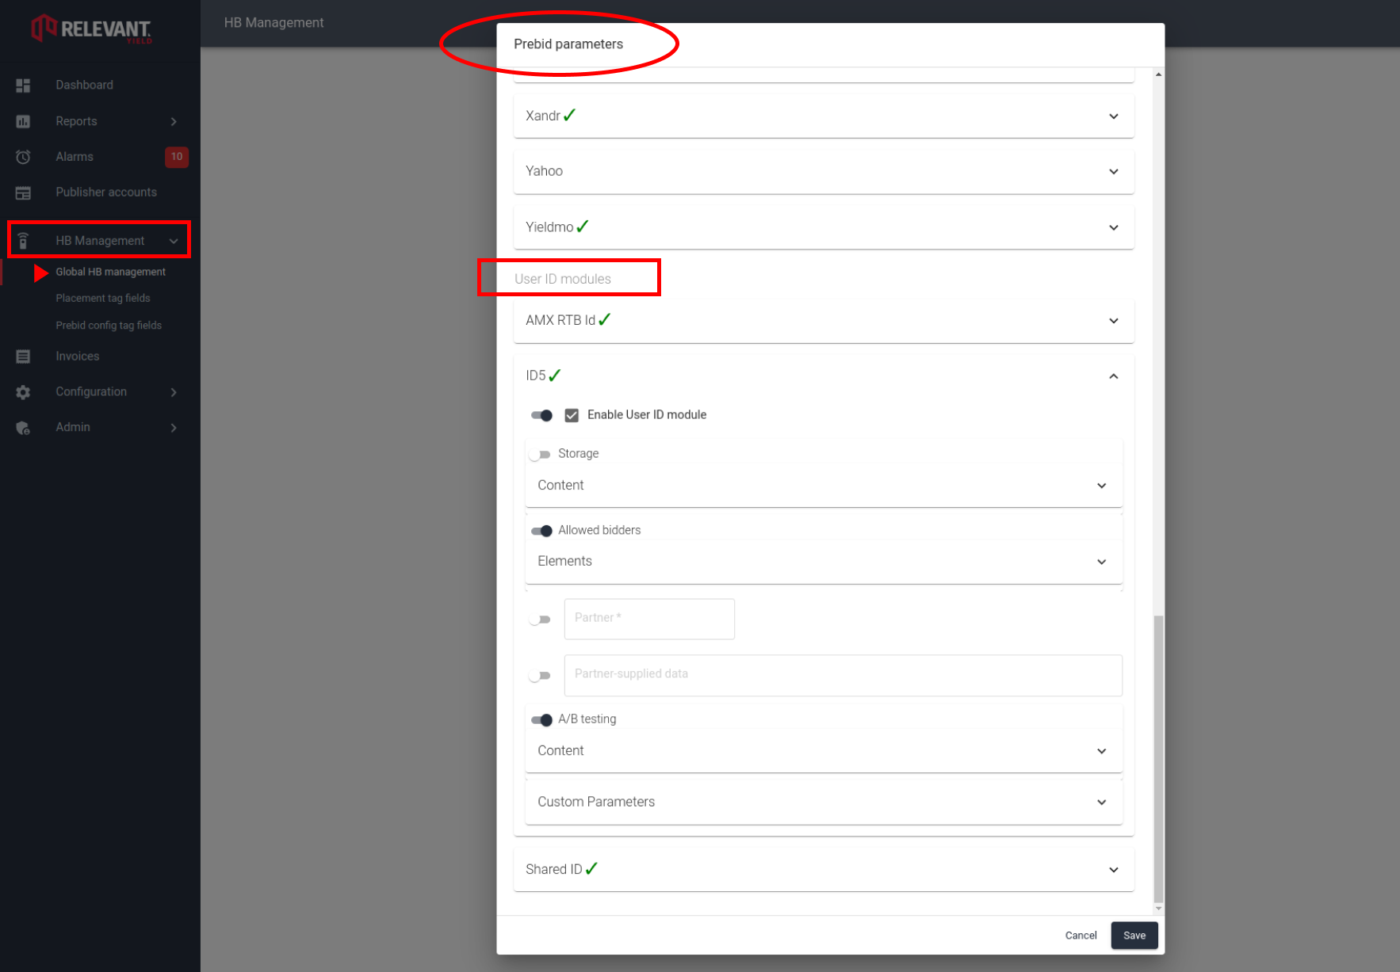Expand the Yieldmo bidder panel
The image size is (1400, 972).
pos(824,227)
